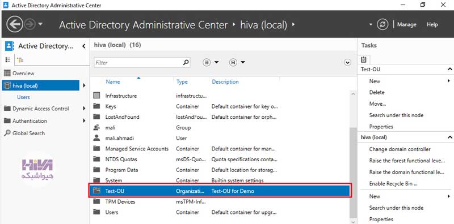Select the hiva (local) navigation node
454x224 pixels.
click(x=40, y=85)
